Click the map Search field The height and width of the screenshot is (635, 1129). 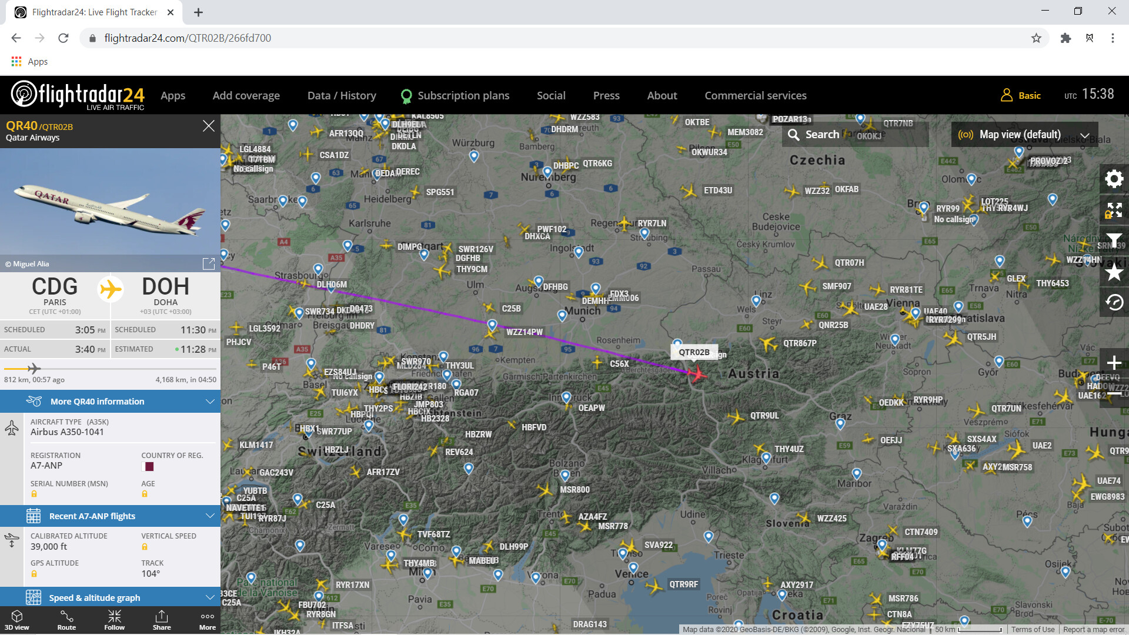click(855, 135)
